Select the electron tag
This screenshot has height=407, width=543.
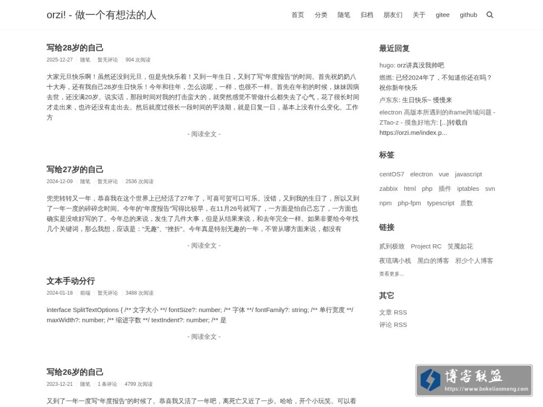pyautogui.click(x=421, y=174)
